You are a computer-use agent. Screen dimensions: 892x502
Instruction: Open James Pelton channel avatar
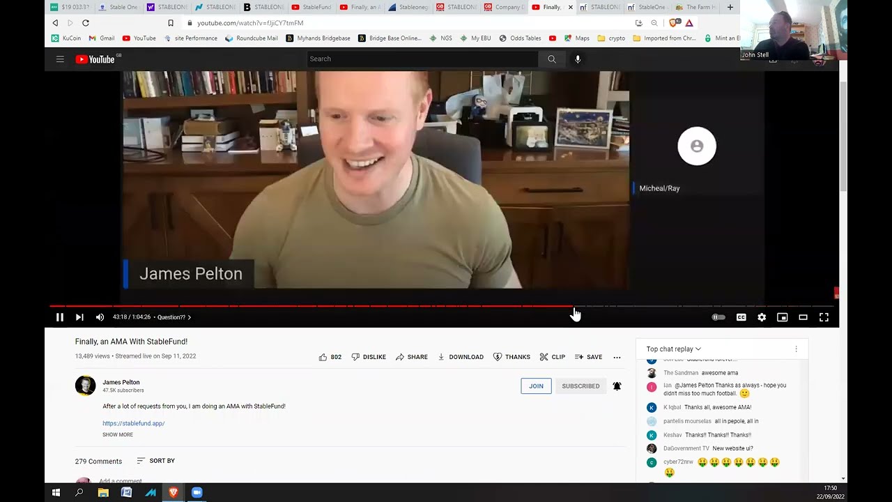85,386
